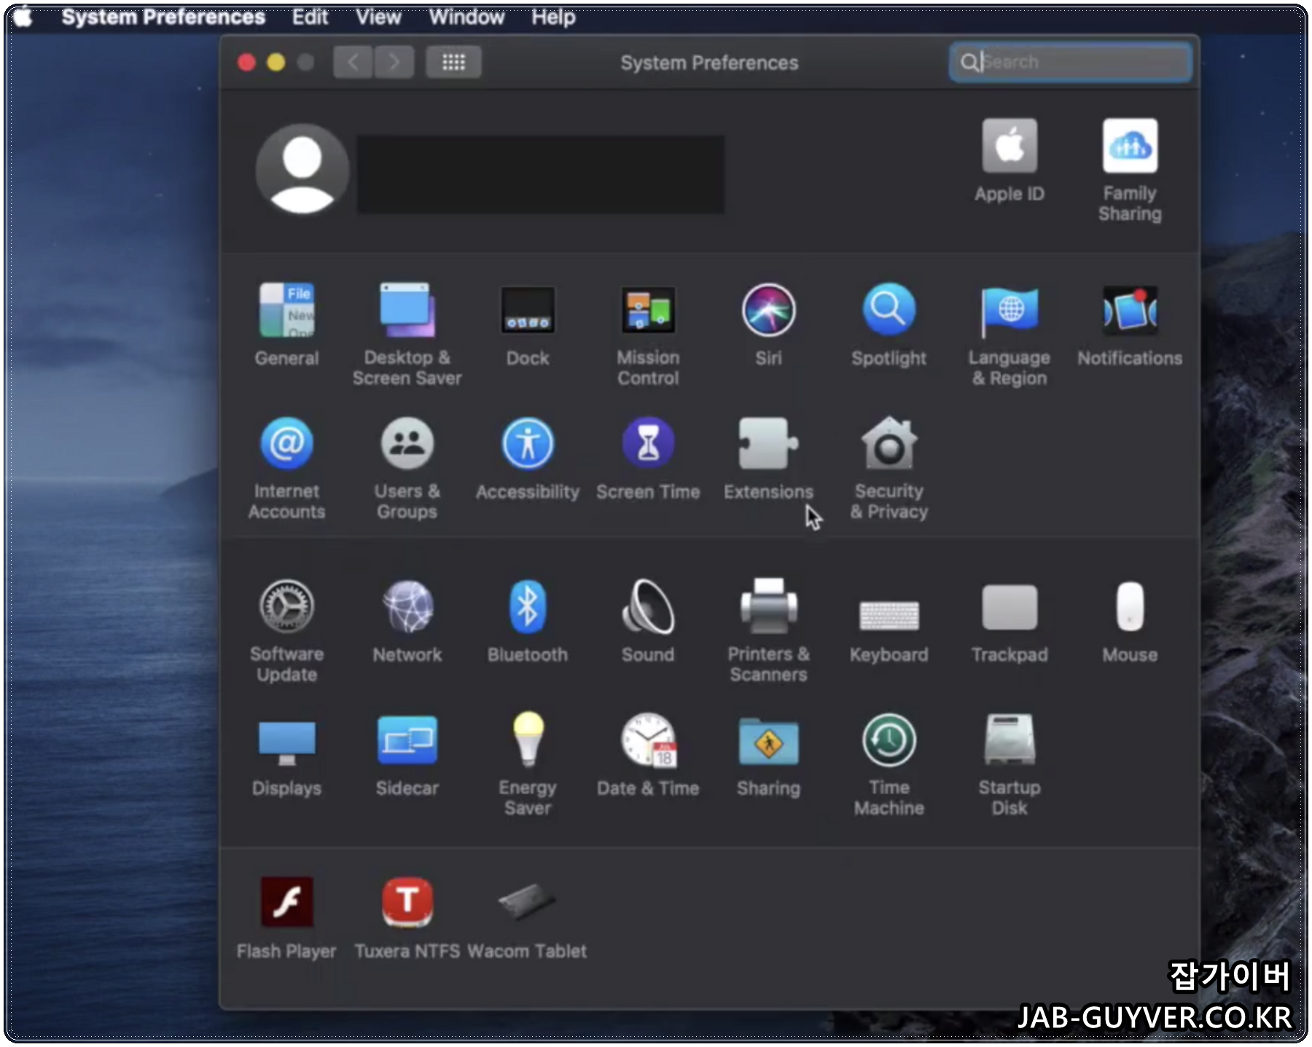Close the System Preferences window
The height and width of the screenshot is (1047, 1312).
[x=246, y=63]
